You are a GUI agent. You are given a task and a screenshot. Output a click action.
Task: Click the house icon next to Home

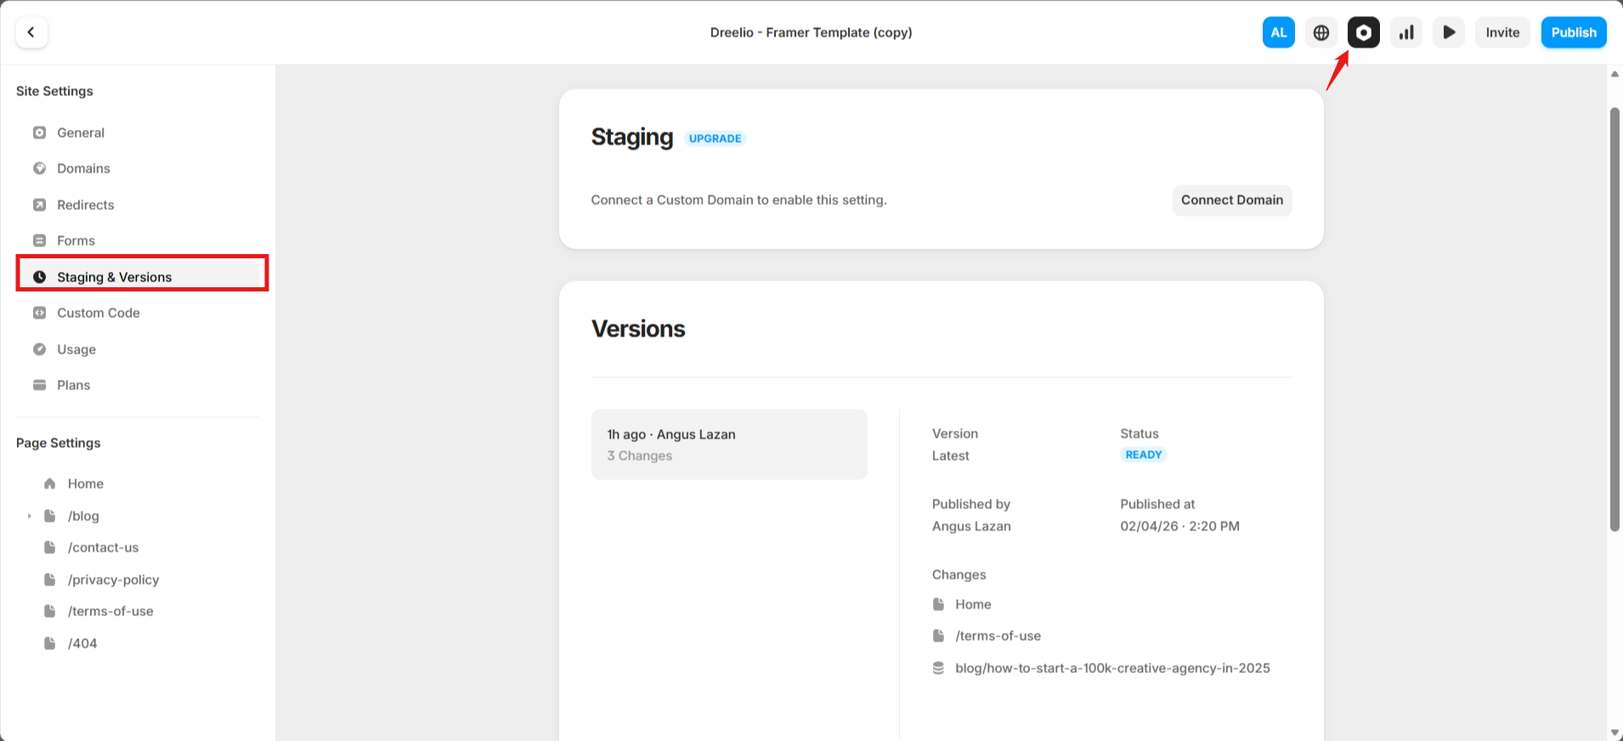click(50, 484)
